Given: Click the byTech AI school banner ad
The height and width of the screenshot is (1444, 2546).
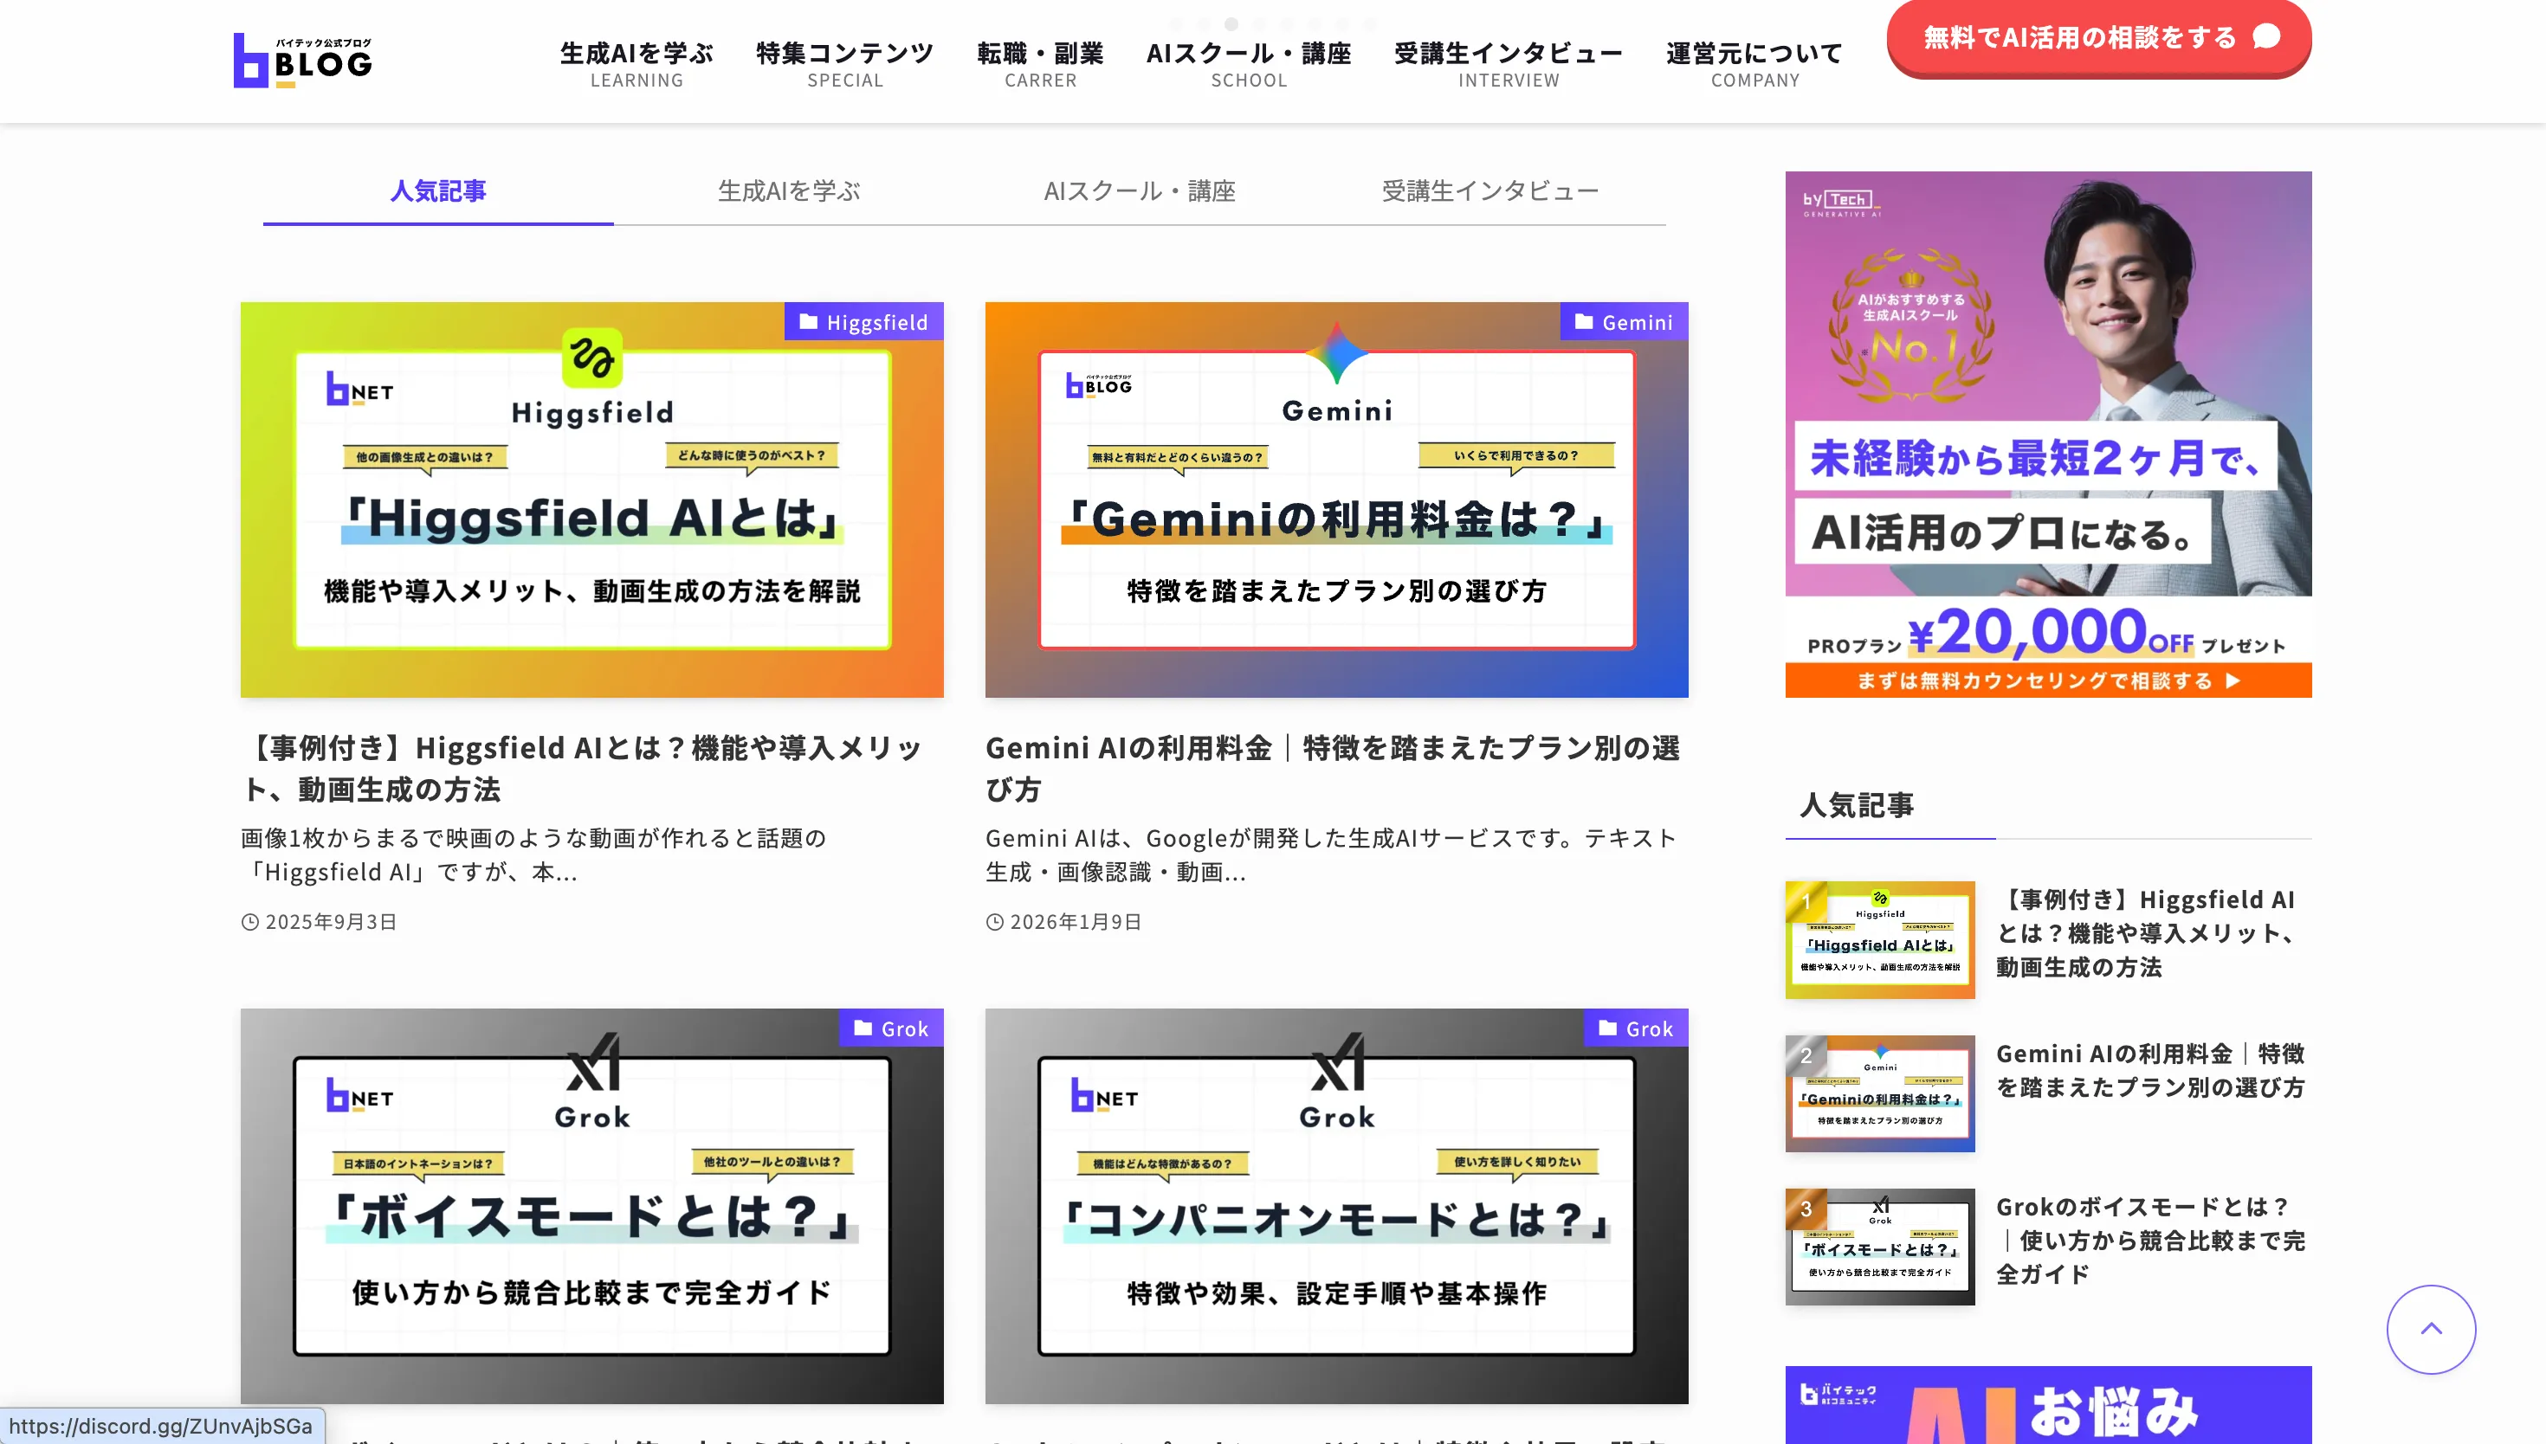Looking at the screenshot, I should point(2048,435).
